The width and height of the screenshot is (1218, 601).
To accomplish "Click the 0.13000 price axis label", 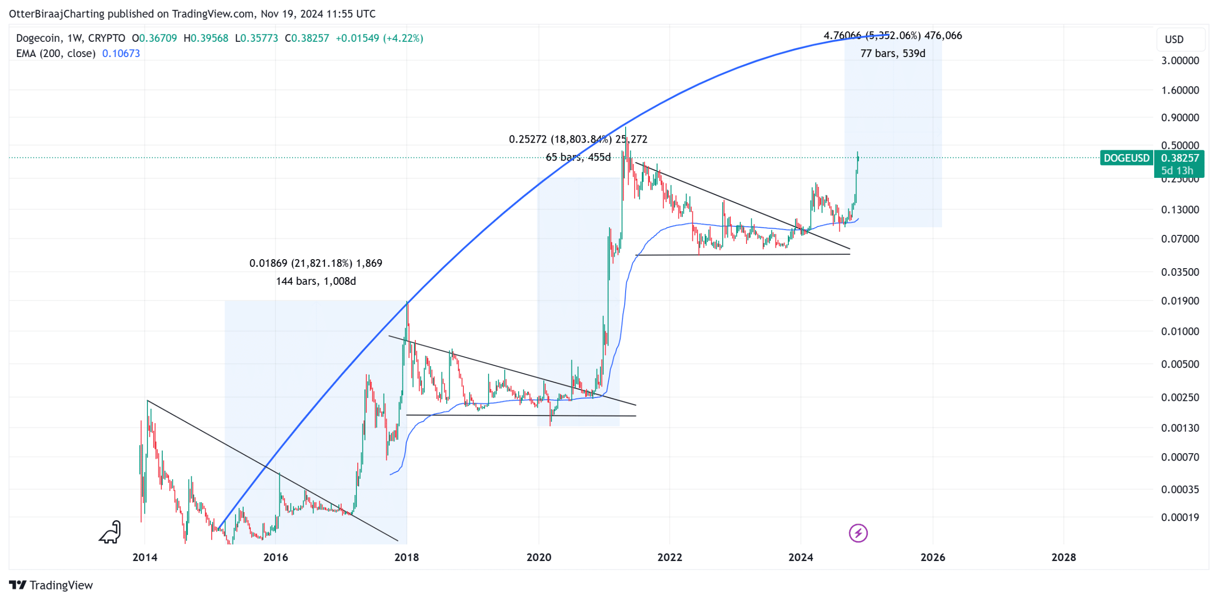I will click(x=1179, y=209).
